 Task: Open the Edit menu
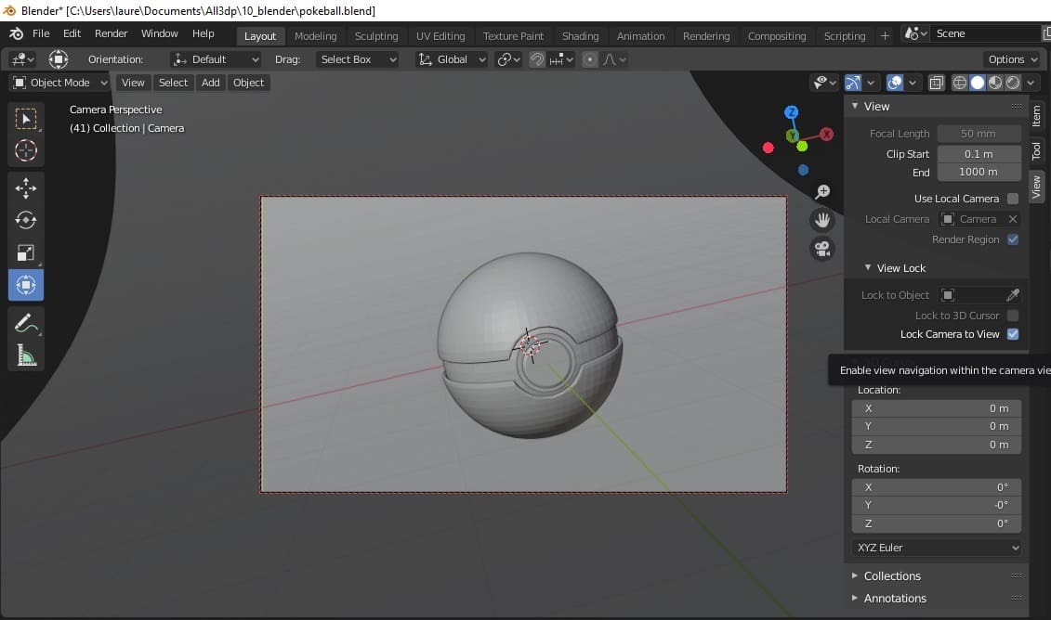coord(72,33)
